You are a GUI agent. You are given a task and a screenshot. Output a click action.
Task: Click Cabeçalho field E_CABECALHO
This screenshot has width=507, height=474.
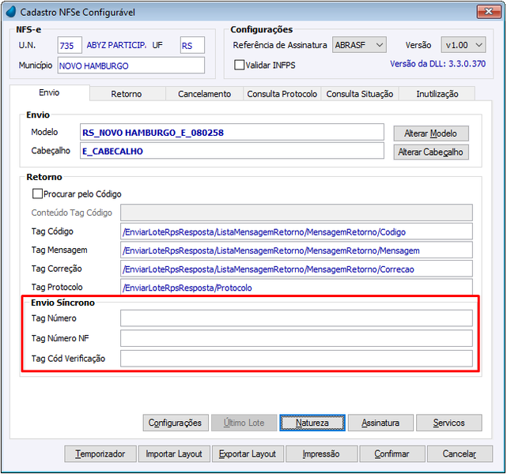(232, 151)
